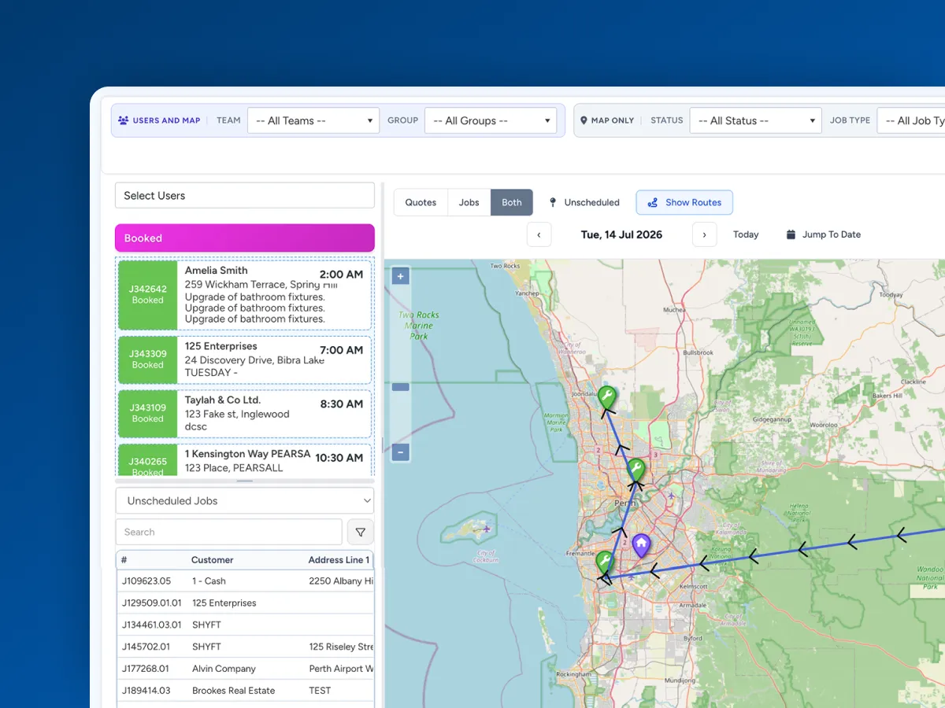
Task: Zoom out on the map with minus button
Action: coord(401,452)
